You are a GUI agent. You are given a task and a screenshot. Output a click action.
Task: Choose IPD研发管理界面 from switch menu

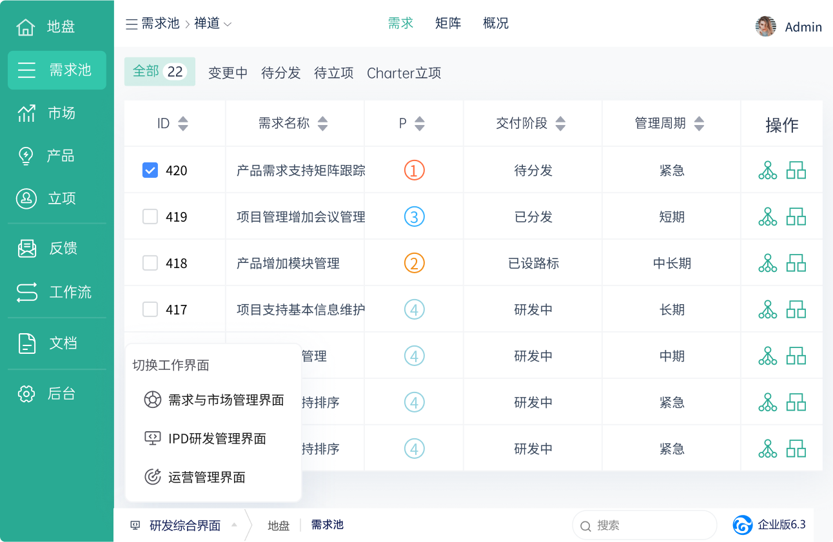(x=217, y=438)
